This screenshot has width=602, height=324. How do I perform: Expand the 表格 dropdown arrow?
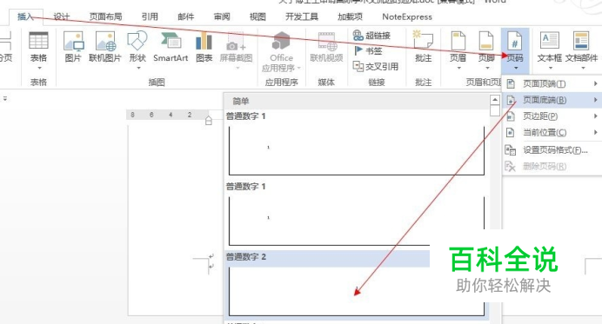(39, 69)
